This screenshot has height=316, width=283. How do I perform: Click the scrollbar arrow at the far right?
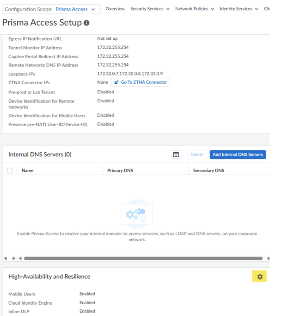(x=268, y=259)
